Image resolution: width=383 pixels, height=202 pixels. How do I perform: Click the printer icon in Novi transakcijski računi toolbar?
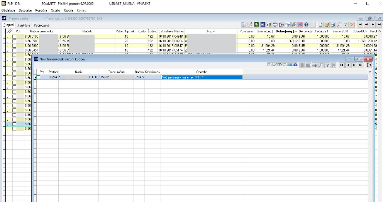coord(315,65)
